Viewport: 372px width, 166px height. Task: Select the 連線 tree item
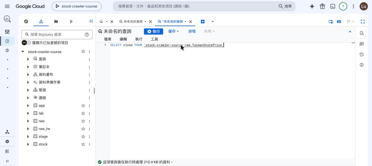(x=42, y=98)
